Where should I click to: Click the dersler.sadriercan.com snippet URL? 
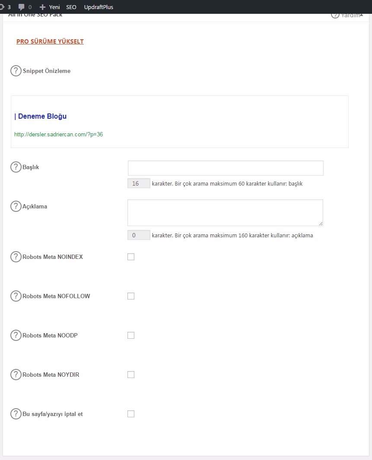tap(58, 134)
